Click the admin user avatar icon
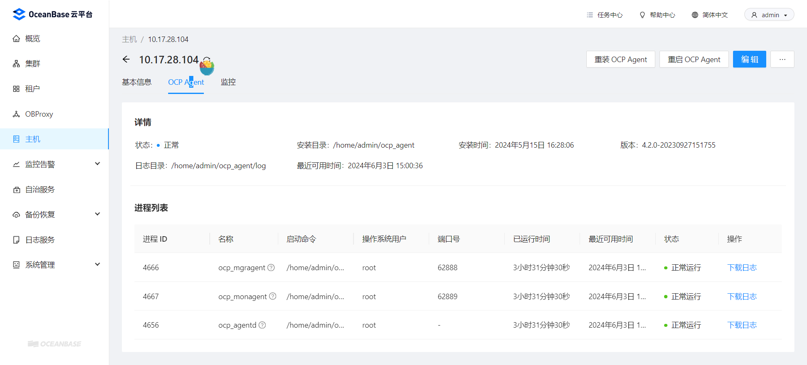This screenshot has height=365, width=807. [754, 15]
